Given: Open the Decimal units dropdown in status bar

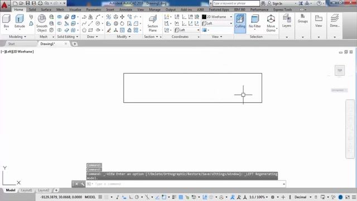Looking at the screenshot, I should (x=303, y=197).
